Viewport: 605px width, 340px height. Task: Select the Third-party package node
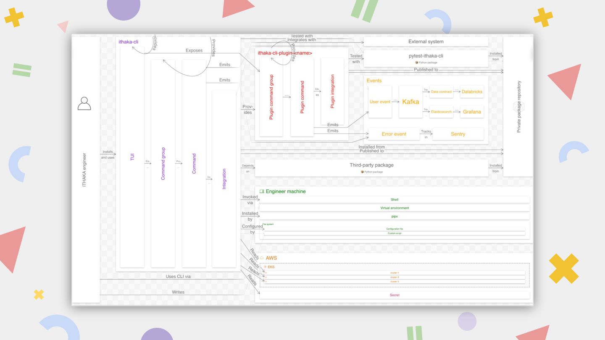(372, 167)
